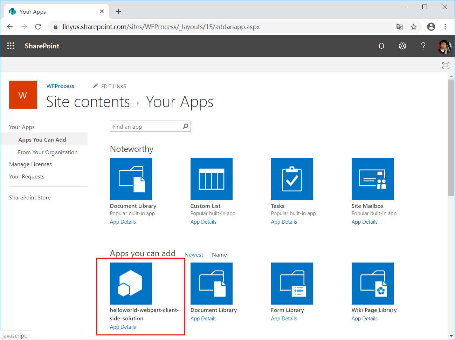Click the search magnifier in Find an app
The height and width of the screenshot is (340, 455).
(x=185, y=126)
